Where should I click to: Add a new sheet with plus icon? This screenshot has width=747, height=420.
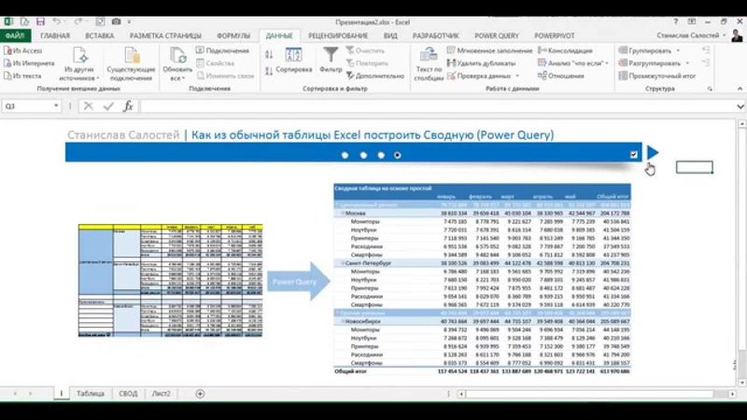[200, 394]
